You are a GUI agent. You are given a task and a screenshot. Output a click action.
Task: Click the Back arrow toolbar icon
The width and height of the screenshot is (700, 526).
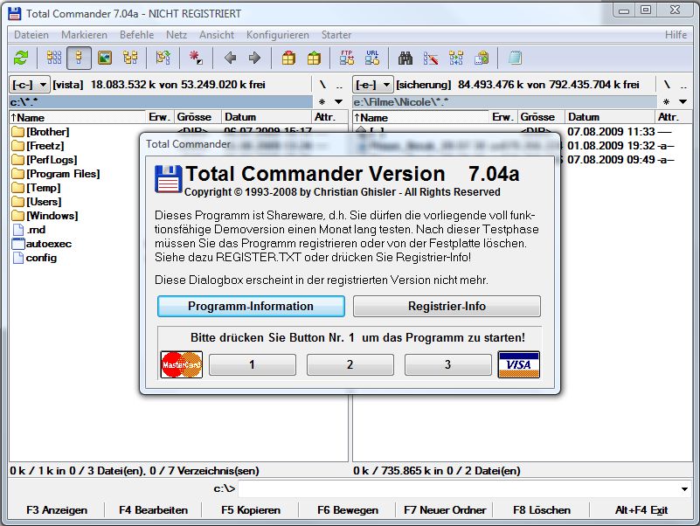pyautogui.click(x=230, y=59)
